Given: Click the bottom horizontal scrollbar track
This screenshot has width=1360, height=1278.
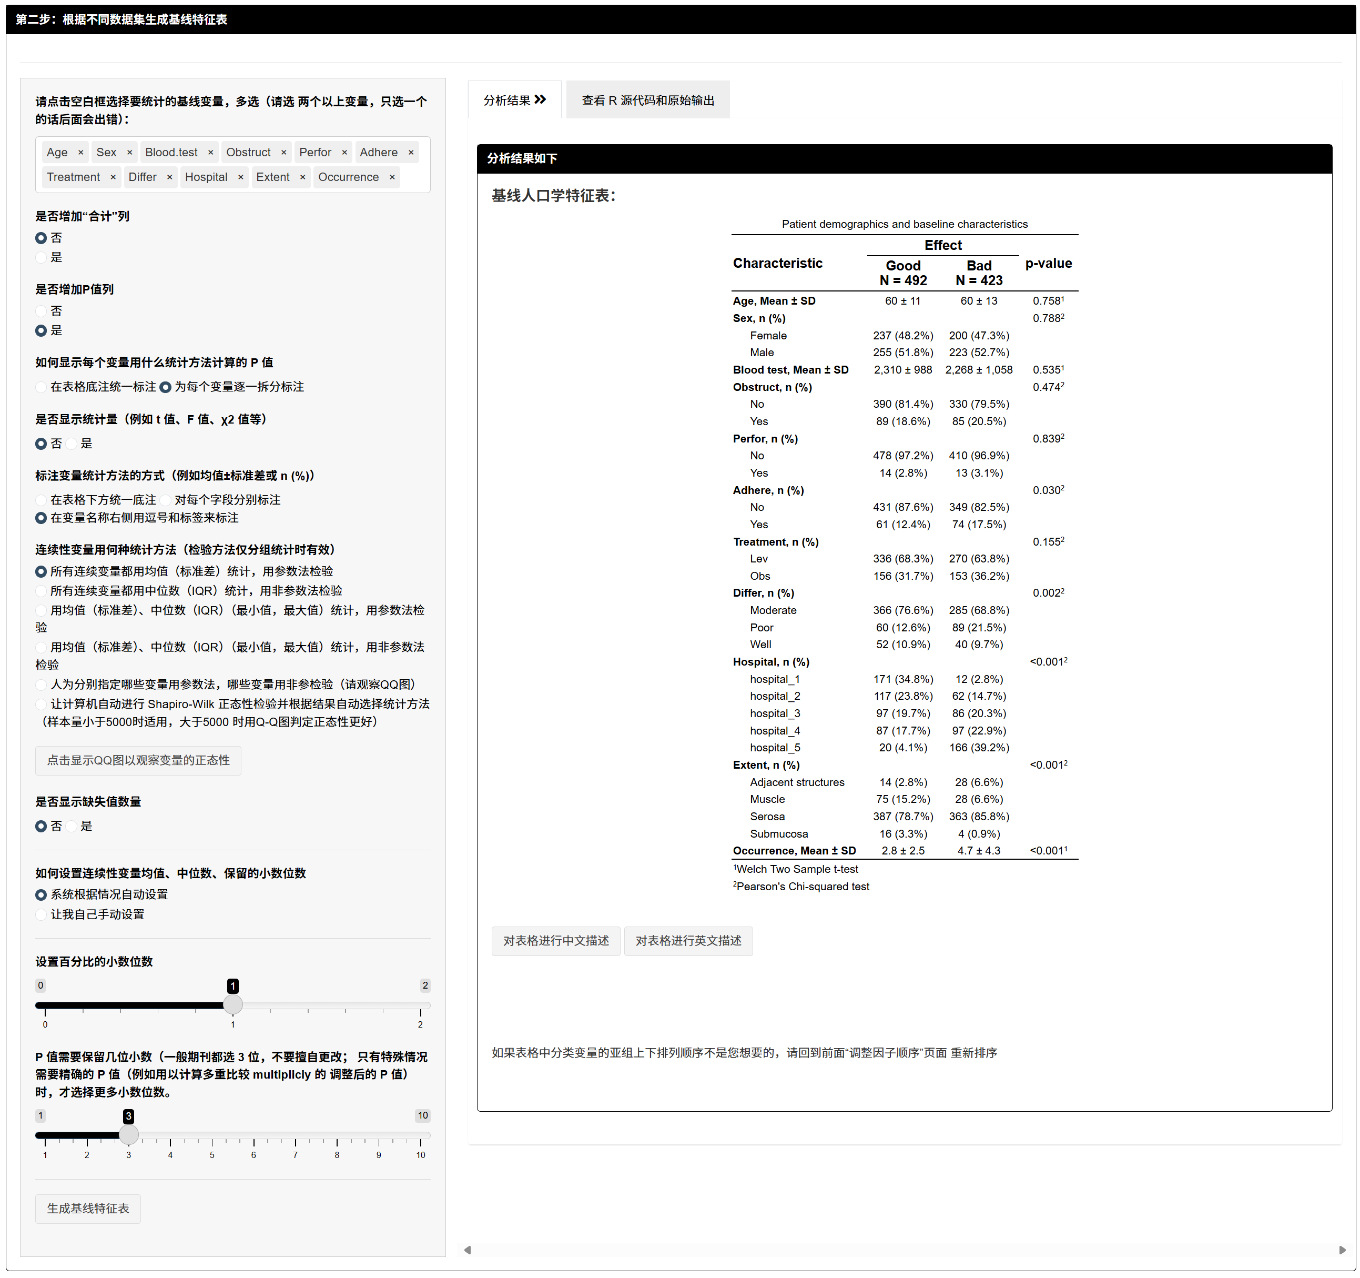Looking at the screenshot, I should click(x=905, y=1250).
